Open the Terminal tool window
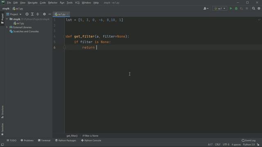Image resolution: width=262 pixels, height=147 pixels. (x=44, y=140)
